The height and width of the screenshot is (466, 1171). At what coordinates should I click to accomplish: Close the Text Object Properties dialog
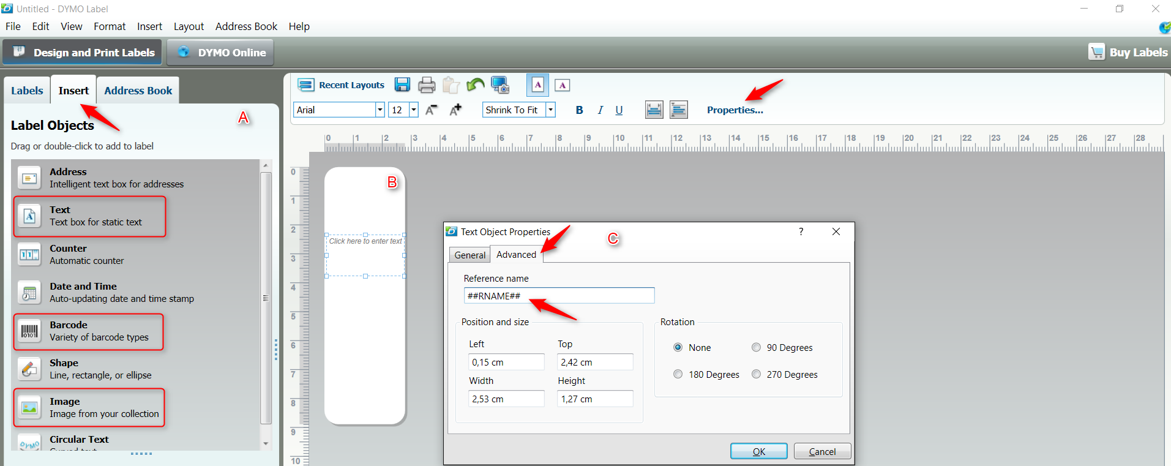(x=836, y=231)
